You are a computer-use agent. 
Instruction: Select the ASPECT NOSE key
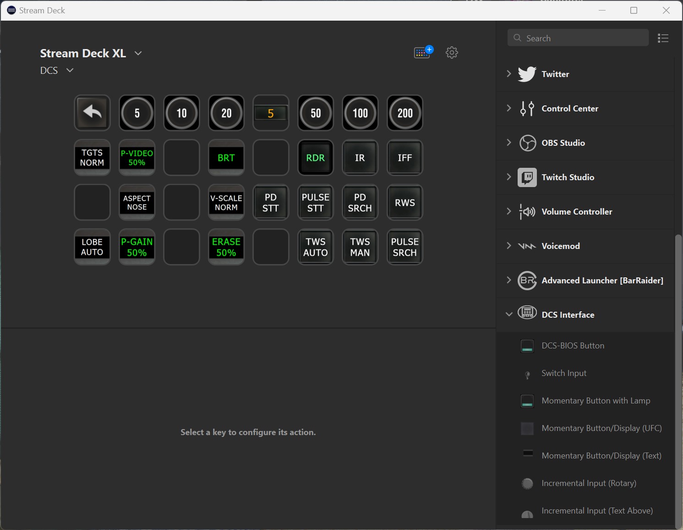click(137, 202)
